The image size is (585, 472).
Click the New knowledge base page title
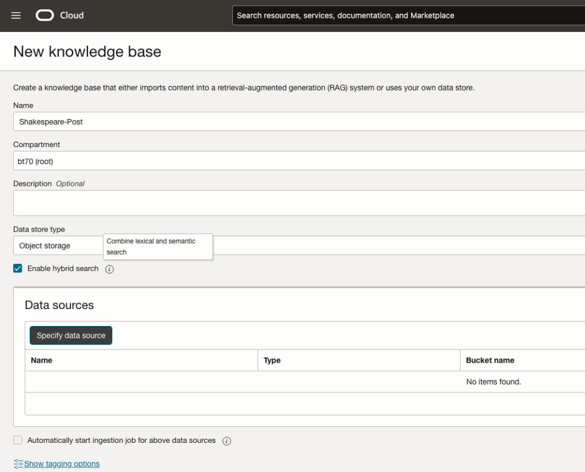pos(87,51)
